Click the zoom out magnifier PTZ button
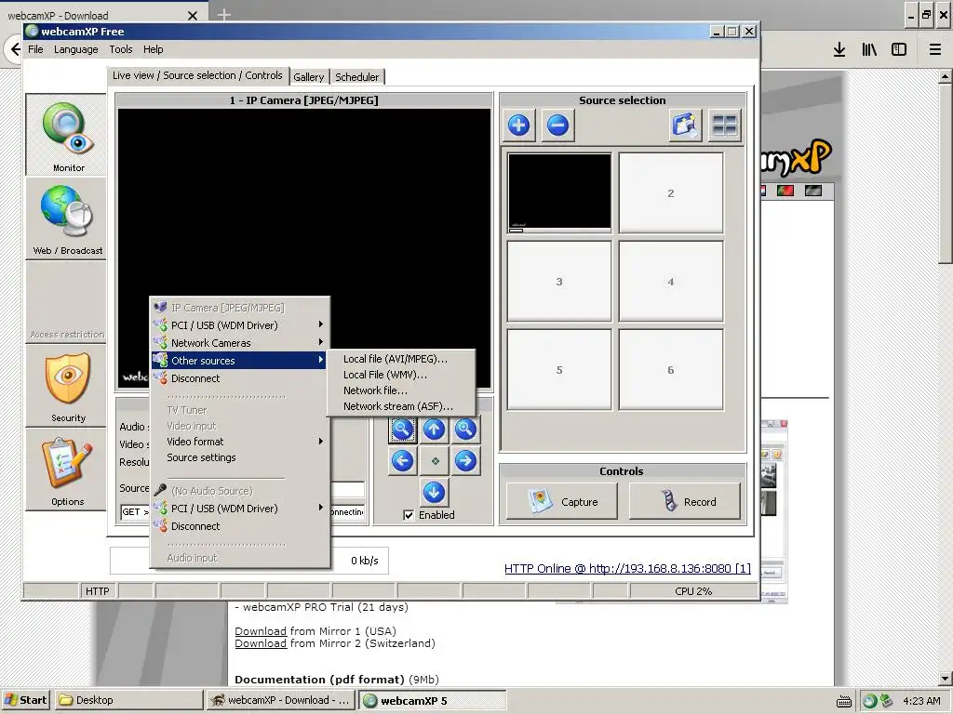Viewport: 953px width, 714px height. [x=402, y=430]
